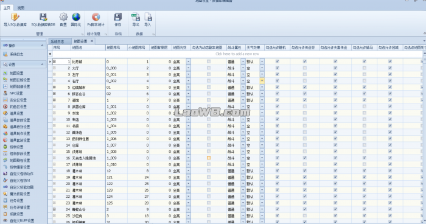Screen dimensions: 426x224
Task: Click the 地图区域设置 sidebar icon
Action: click(5, 80)
